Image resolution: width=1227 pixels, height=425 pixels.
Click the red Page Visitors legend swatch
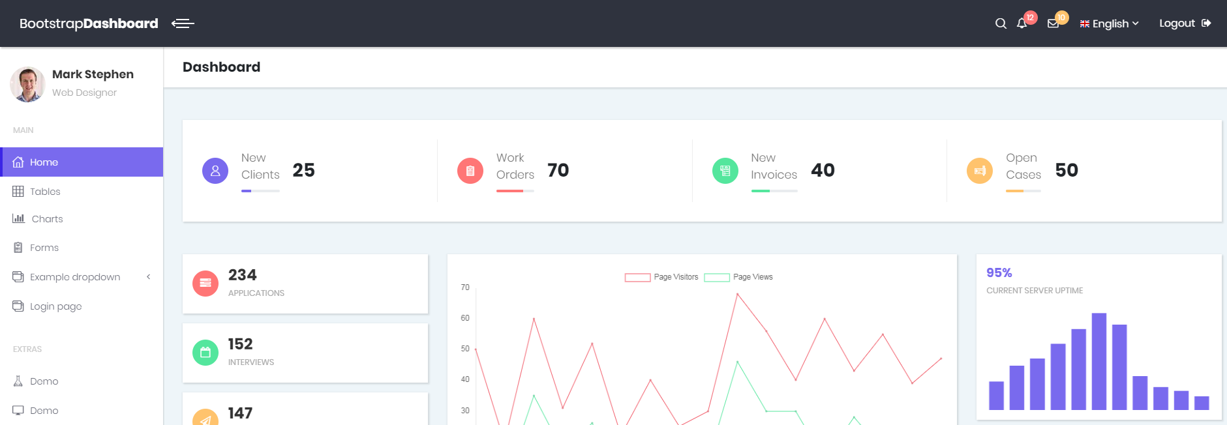tap(637, 277)
